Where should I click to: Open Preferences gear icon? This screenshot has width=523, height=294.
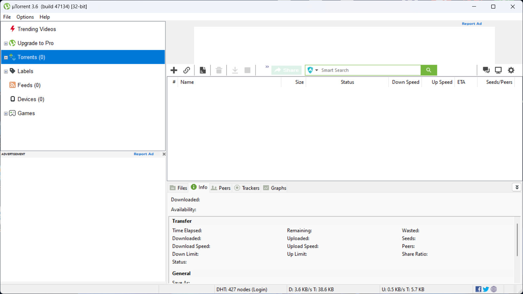pos(511,70)
